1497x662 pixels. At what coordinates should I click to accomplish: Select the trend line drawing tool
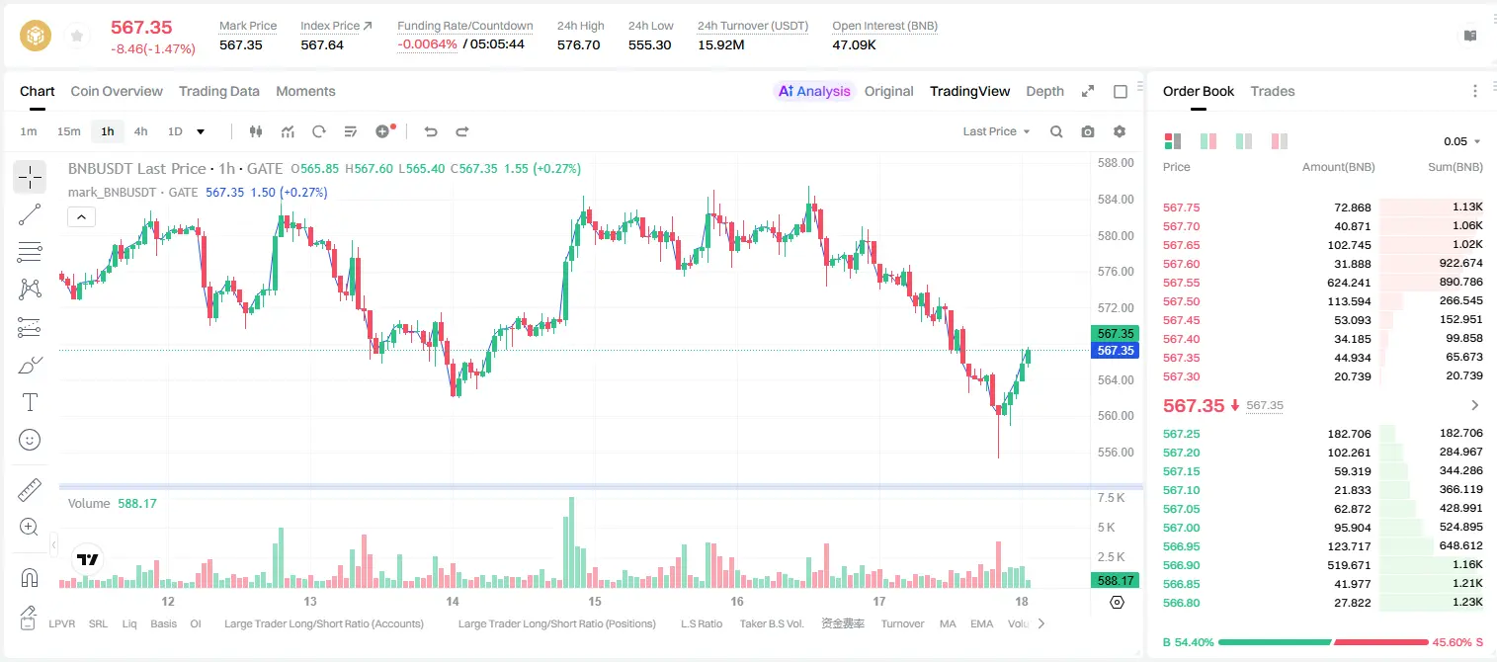(x=30, y=214)
